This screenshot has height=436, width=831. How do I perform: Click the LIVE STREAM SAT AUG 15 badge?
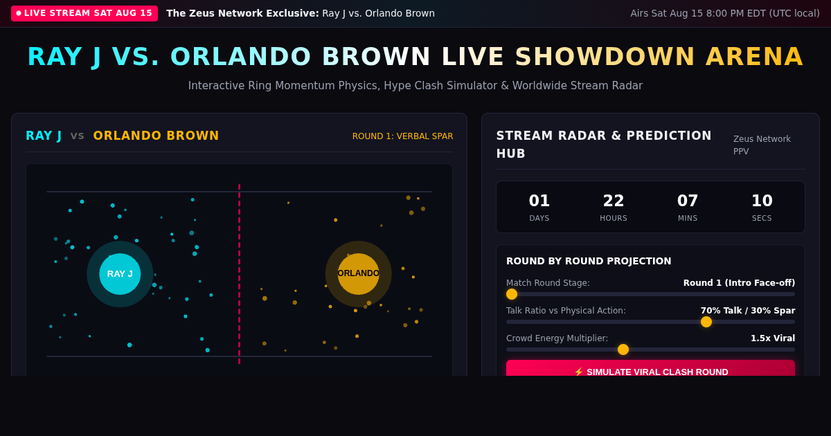pos(84,13)
